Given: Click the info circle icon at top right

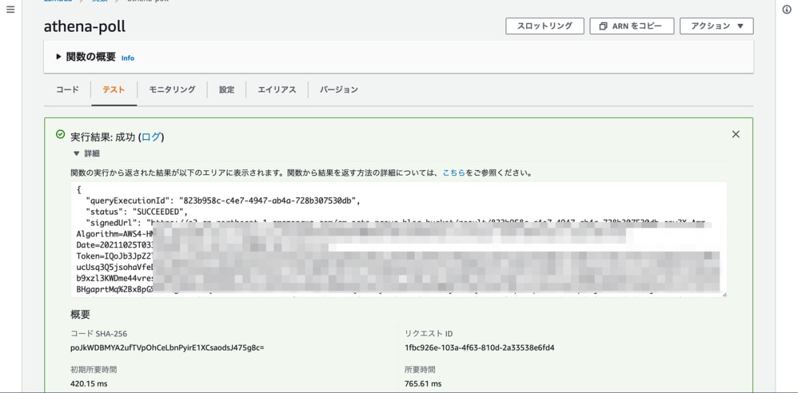Looking at the screenshot, I should click(787, 9).
